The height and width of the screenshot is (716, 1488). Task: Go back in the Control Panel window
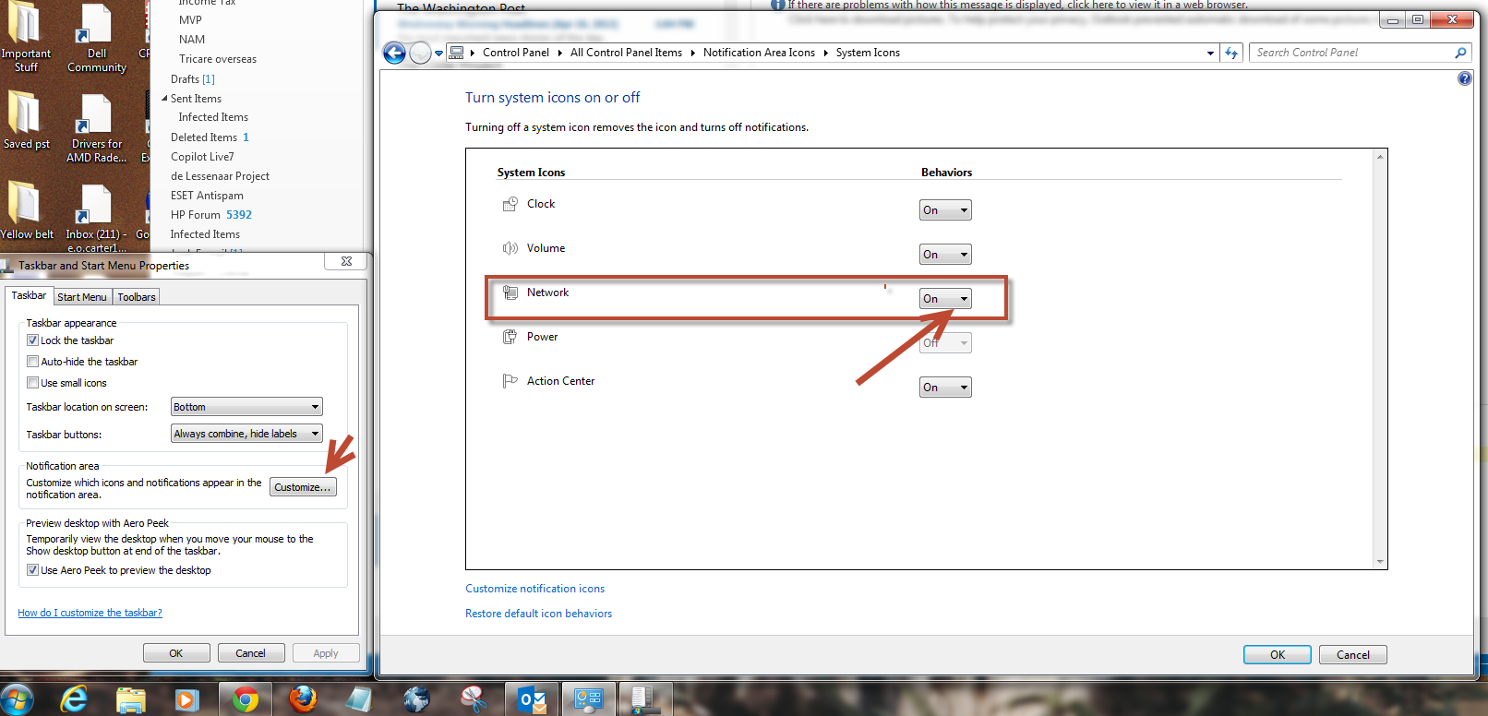coord(394,54)
